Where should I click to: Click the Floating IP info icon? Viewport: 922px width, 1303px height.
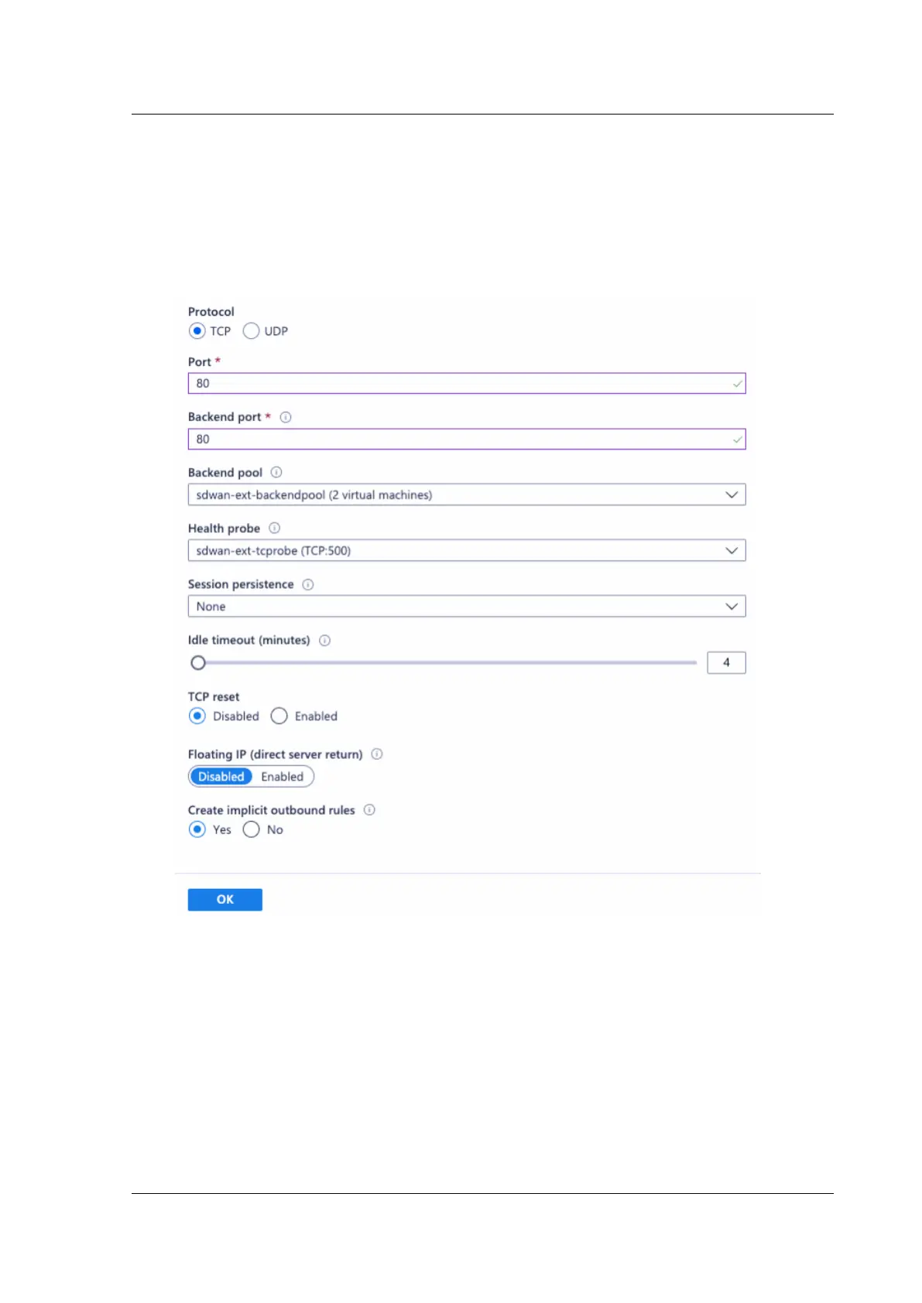coord(377,754)
